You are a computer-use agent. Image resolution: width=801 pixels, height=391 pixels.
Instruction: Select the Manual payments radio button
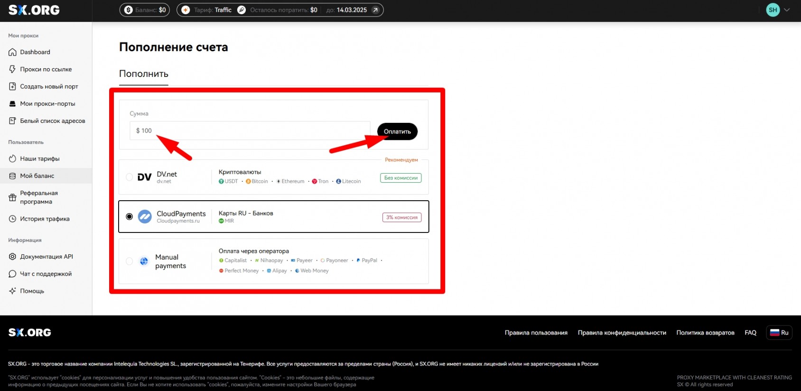tap(129, 261)
